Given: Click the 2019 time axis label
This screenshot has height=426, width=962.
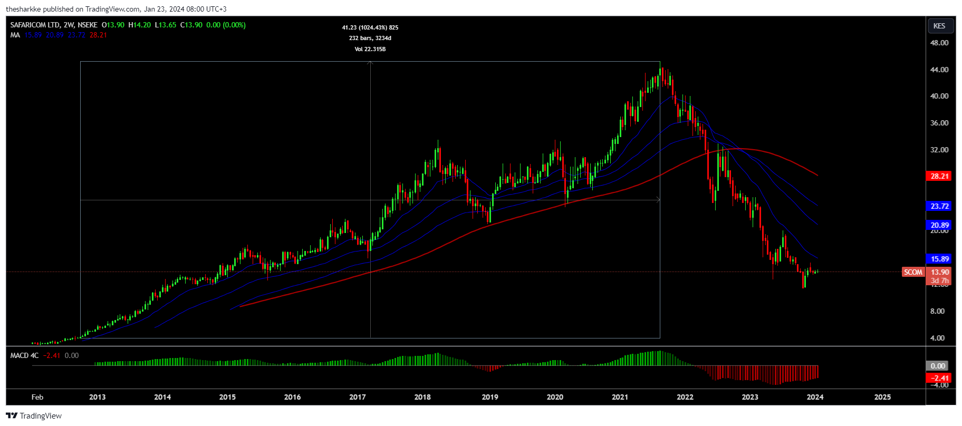Looking at the screenshot, I should tap(490, 397).
